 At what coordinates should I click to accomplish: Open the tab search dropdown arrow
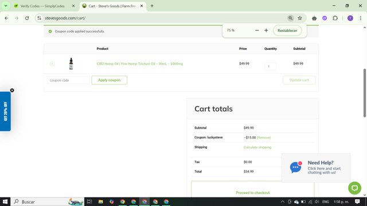(x=6, y=6)
